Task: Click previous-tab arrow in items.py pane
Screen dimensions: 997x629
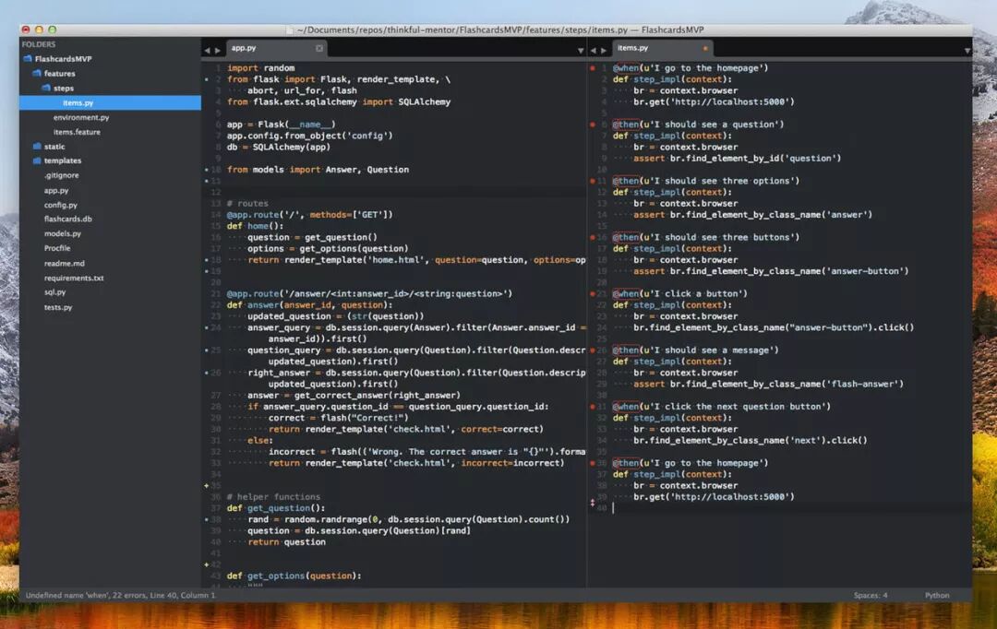Action: pos(594,50)
